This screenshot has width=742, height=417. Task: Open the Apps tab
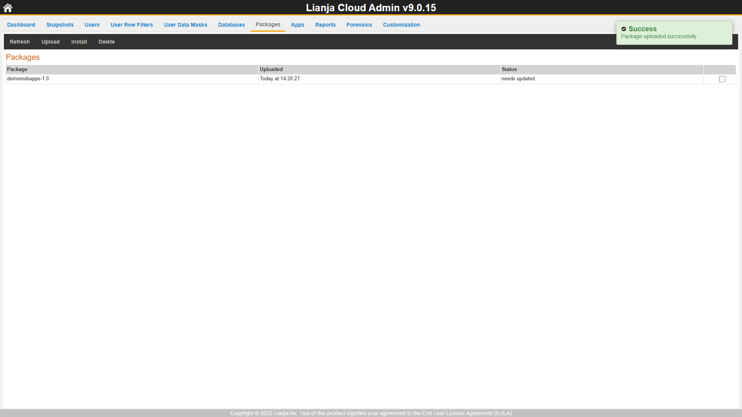[x=298, y=25]
